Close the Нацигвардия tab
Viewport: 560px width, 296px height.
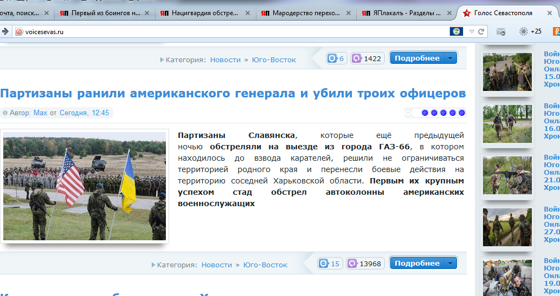(248, 13)
